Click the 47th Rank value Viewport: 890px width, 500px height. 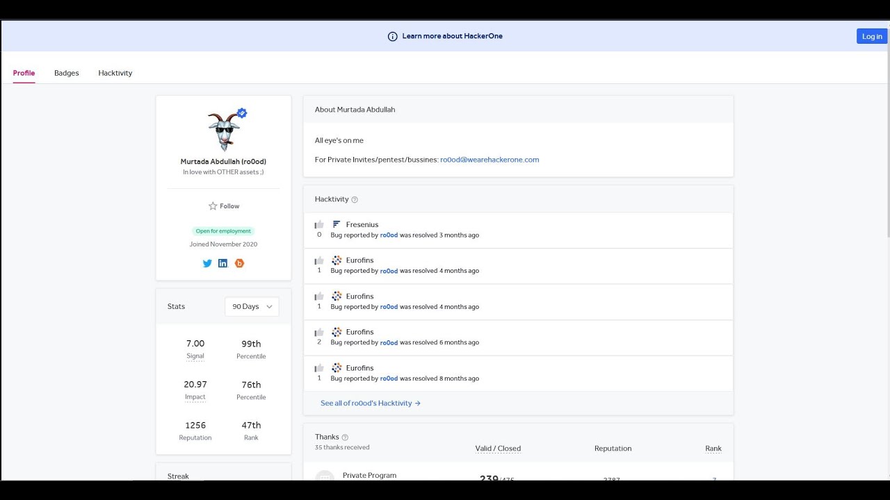(x=251, y=425)
